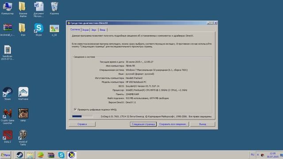Screen dimensions: 283x159
Task: Launch Steam from the desktop shortcut
Action: click(x=8, y=94)
